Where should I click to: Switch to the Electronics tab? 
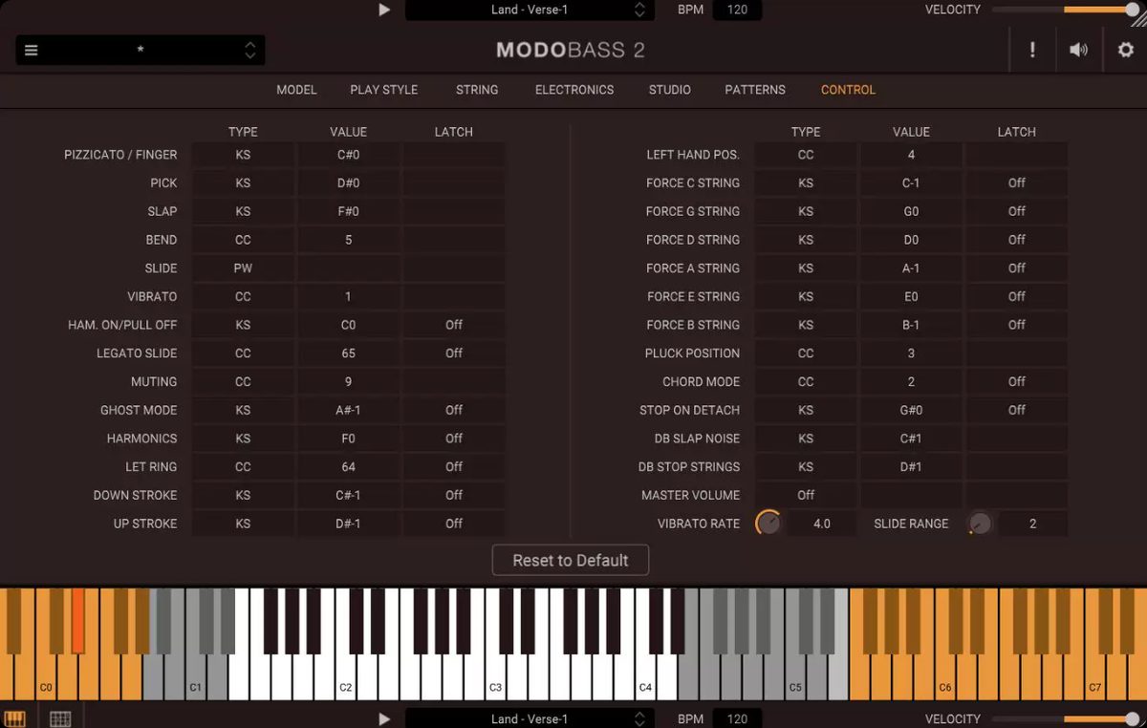point(574,90)
